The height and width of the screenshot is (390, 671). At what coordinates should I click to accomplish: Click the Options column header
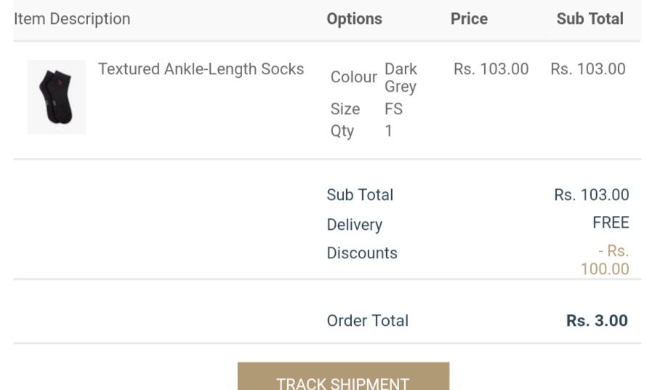[354, 19]
